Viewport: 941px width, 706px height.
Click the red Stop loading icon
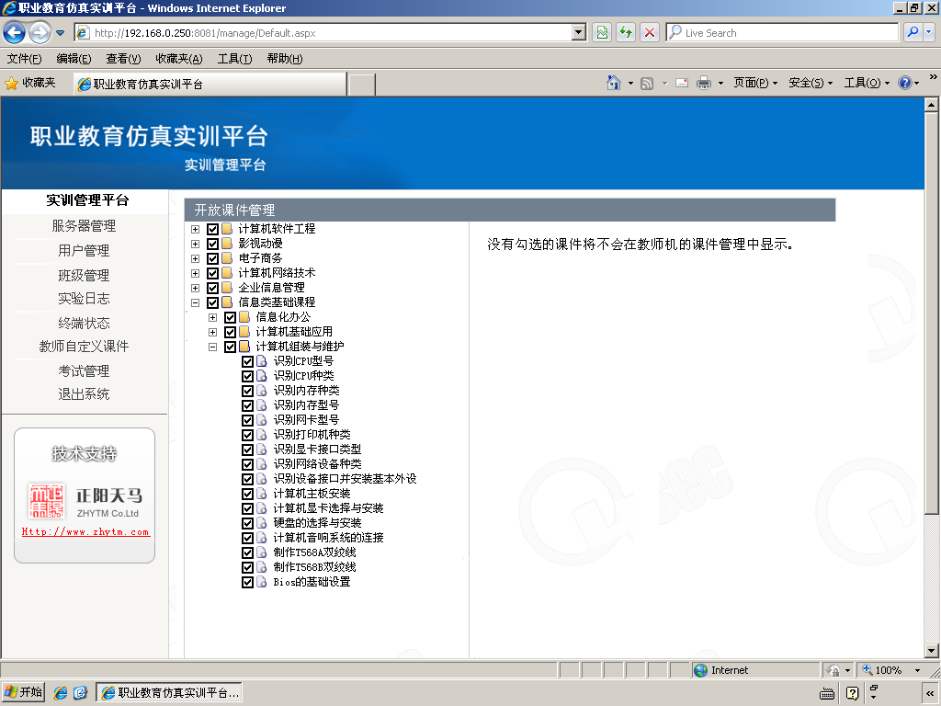click(x=650, y=32)
